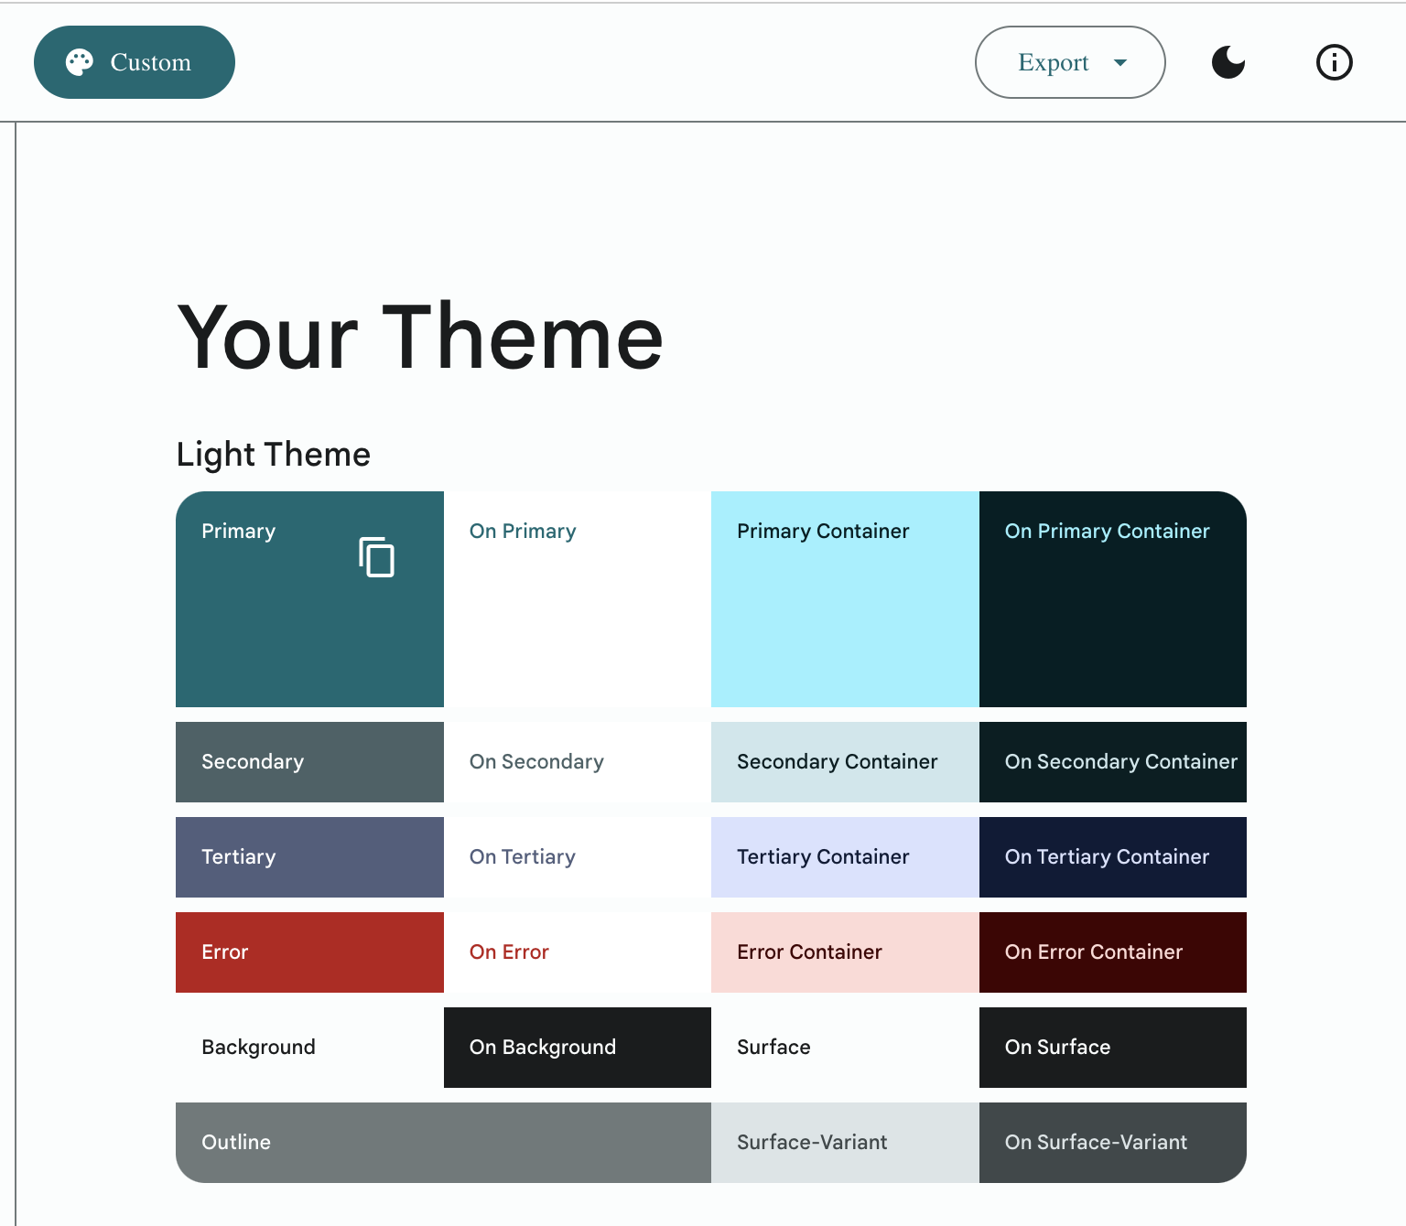Click the Outline color swatch
Screen dimensions: 1406x1226
442,1142
